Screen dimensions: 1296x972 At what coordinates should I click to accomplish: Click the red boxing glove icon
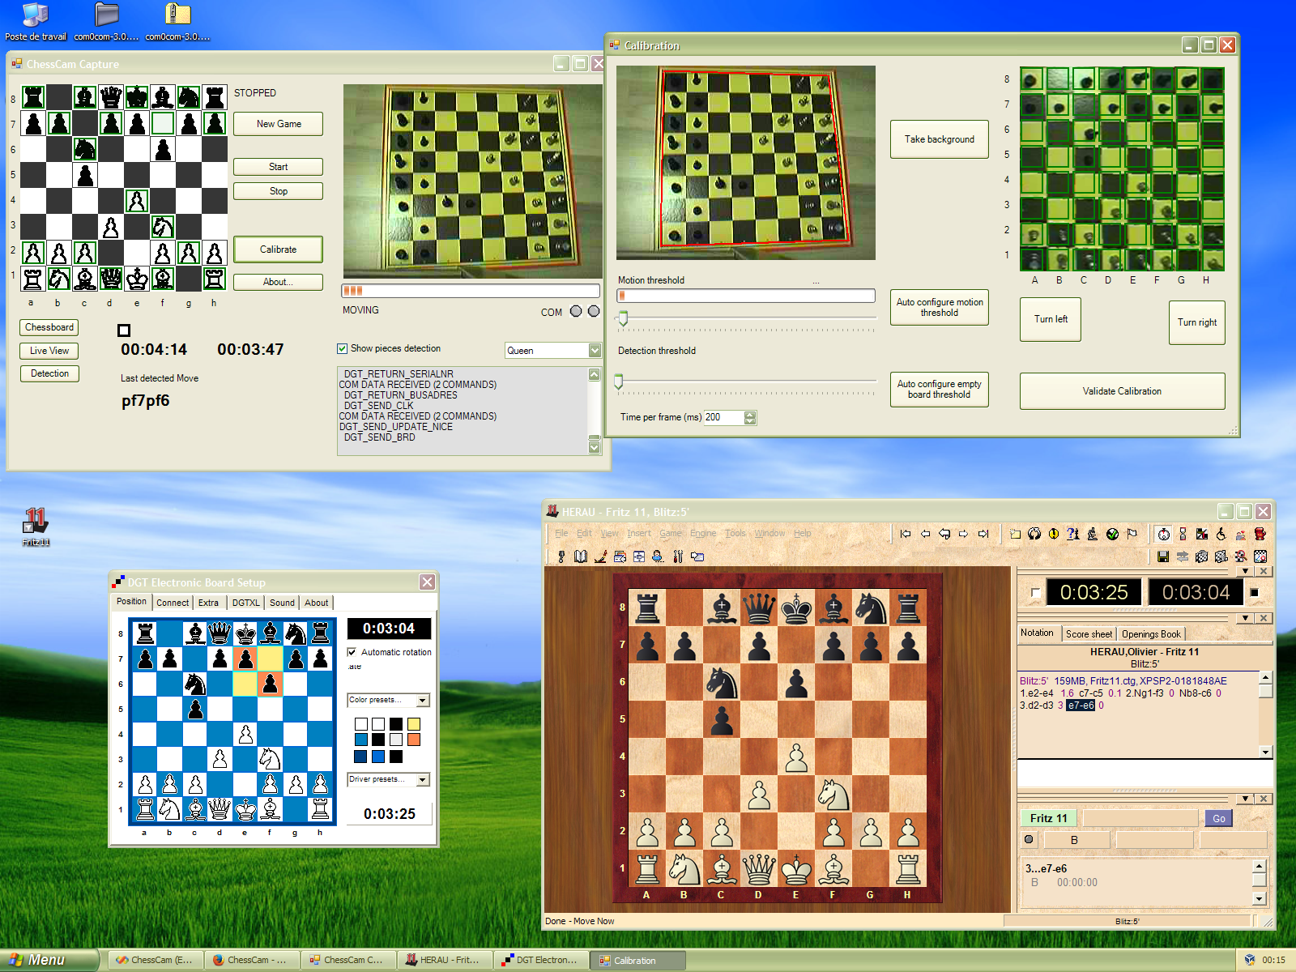(1260, 534)
